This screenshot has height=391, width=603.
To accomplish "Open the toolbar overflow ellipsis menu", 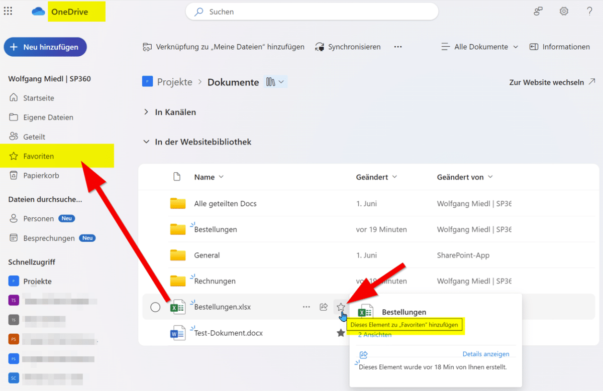I will [x=398, y=47].
